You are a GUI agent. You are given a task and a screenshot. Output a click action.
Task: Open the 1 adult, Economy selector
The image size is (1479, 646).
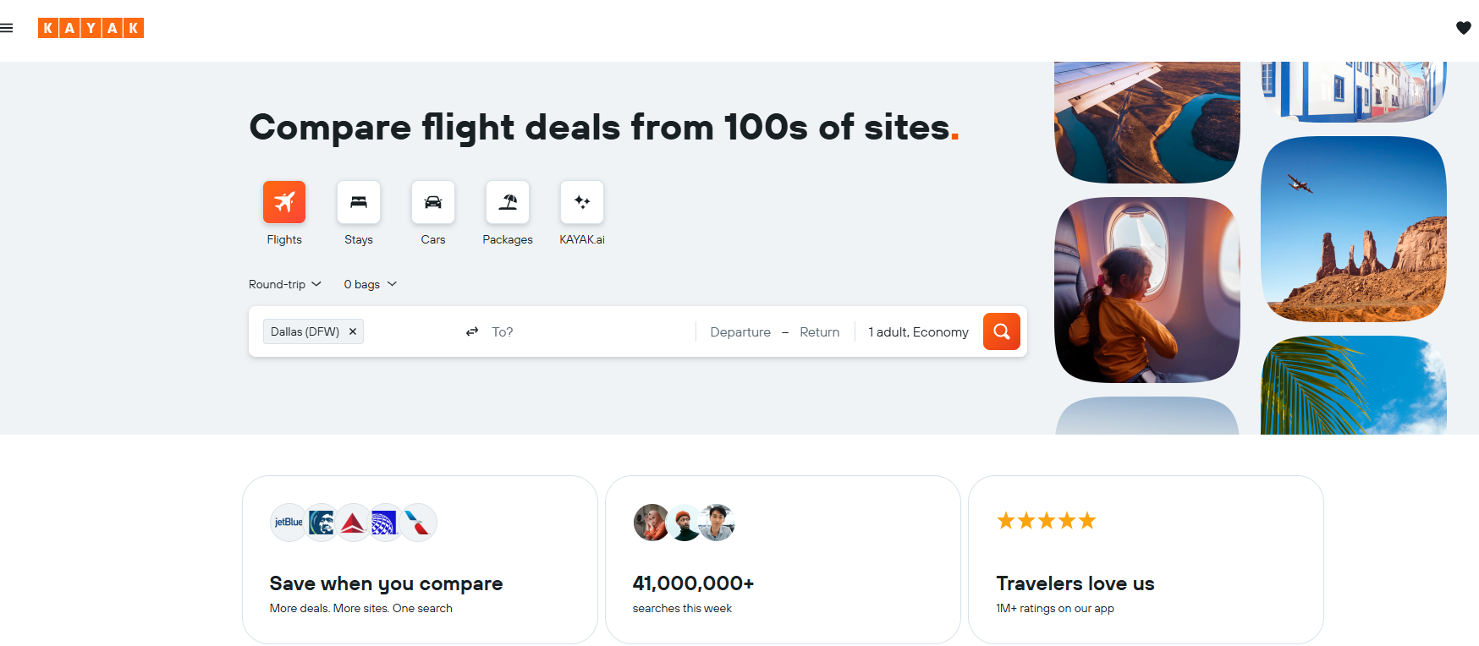[x=918, y=332]
